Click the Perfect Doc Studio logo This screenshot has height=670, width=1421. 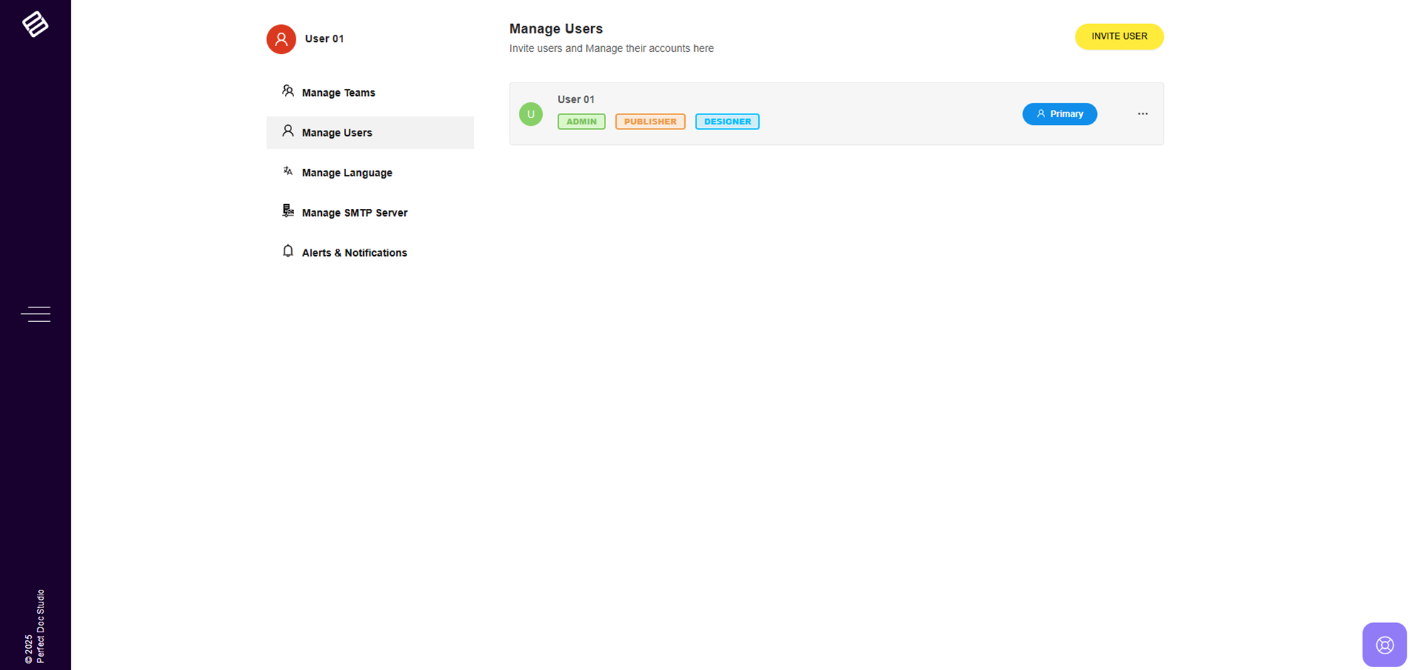(x=35, y=24)
